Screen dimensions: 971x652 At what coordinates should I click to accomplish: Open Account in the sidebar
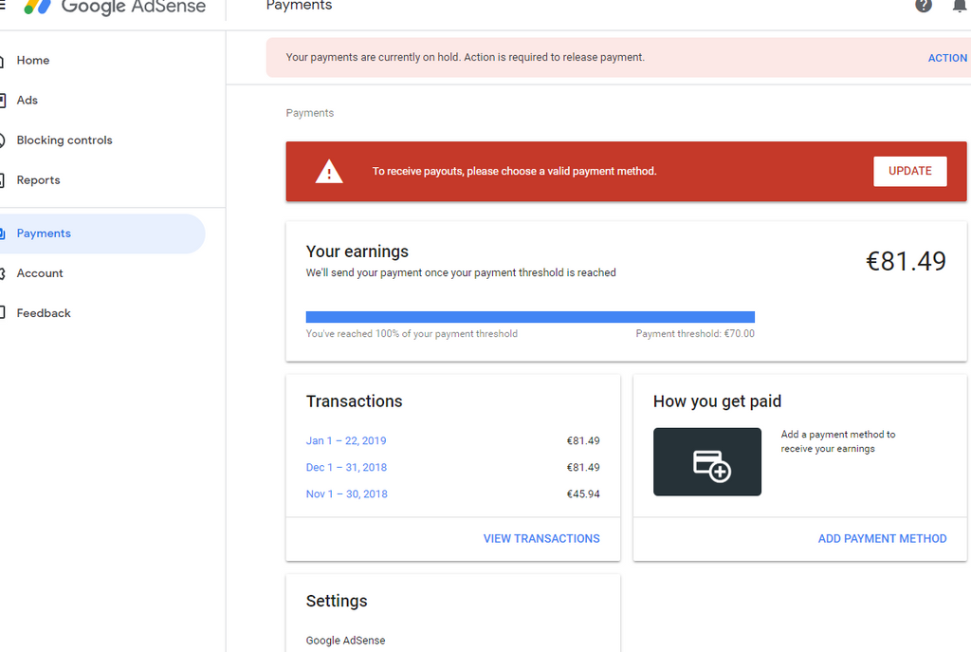[40, 273]
